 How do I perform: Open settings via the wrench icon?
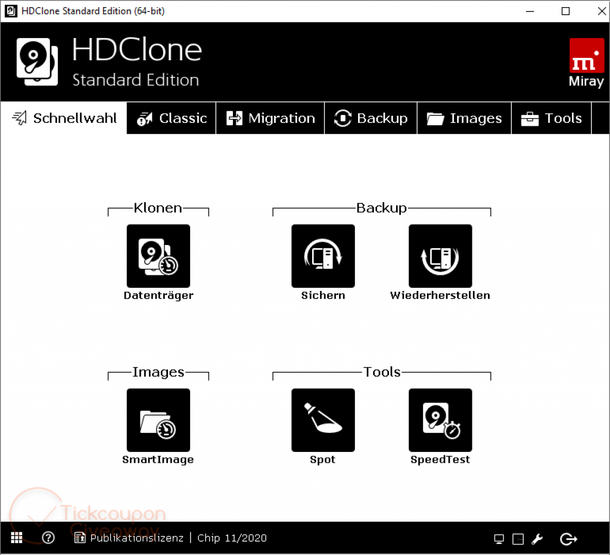[x=537, y=539]
